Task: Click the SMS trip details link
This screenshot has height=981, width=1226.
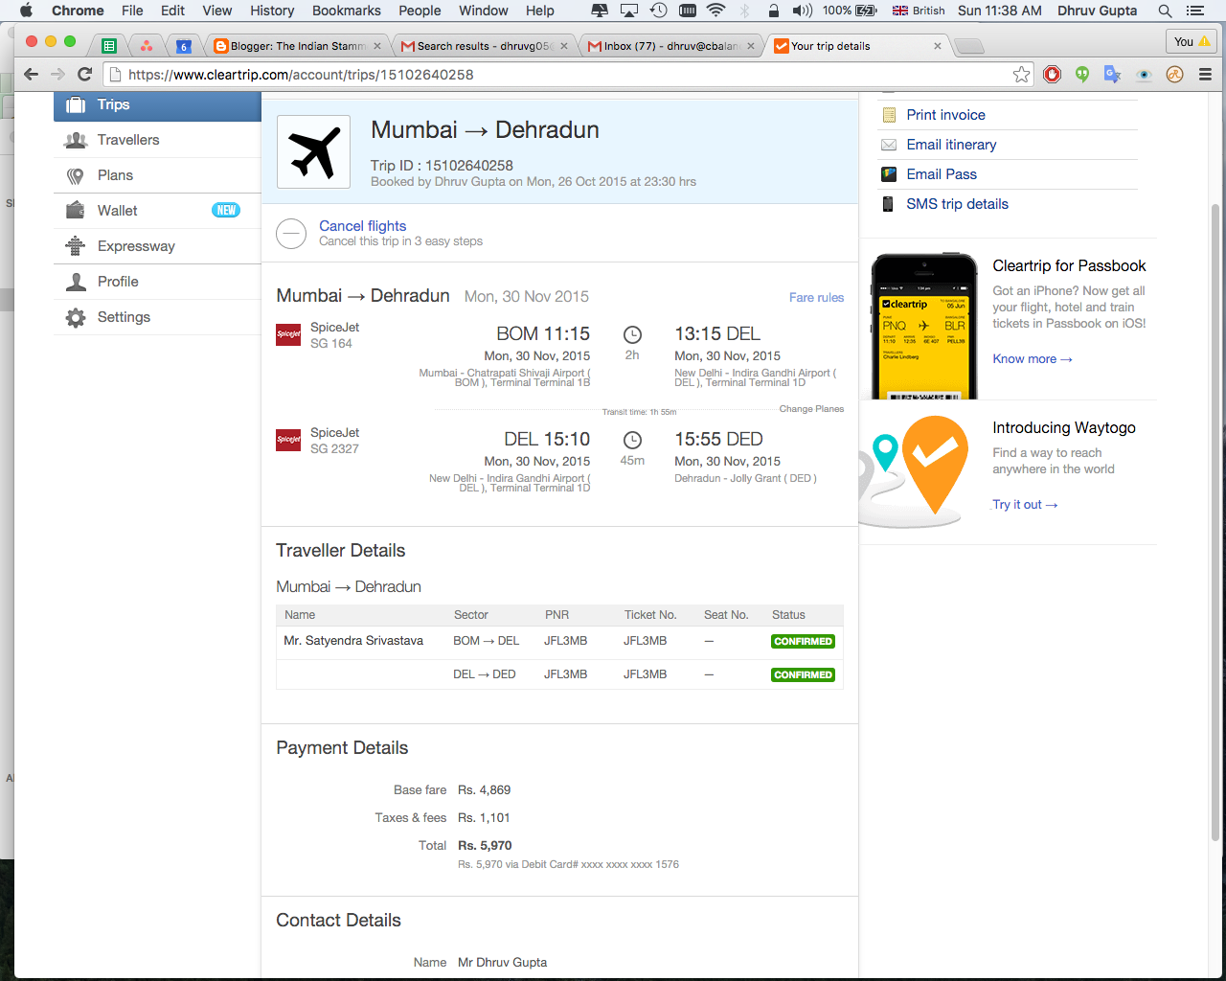Action: (x=957, y=204)
